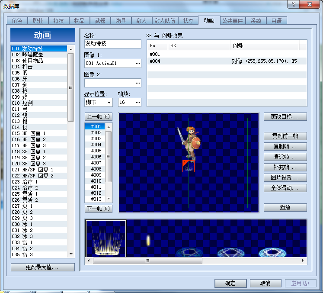
Task: Click the cell strip horizontal scrollbar thumb
Action: pos(147,261)
